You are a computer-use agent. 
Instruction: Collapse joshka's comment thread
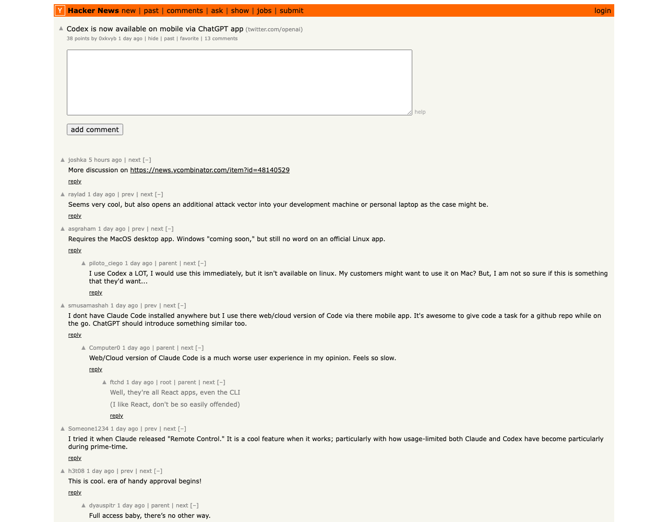tap(147, 160)
